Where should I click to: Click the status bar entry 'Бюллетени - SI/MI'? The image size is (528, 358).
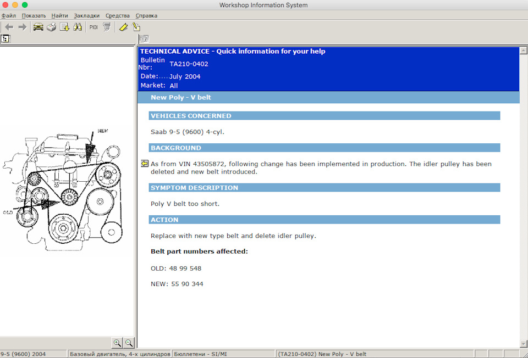(224, 354)
